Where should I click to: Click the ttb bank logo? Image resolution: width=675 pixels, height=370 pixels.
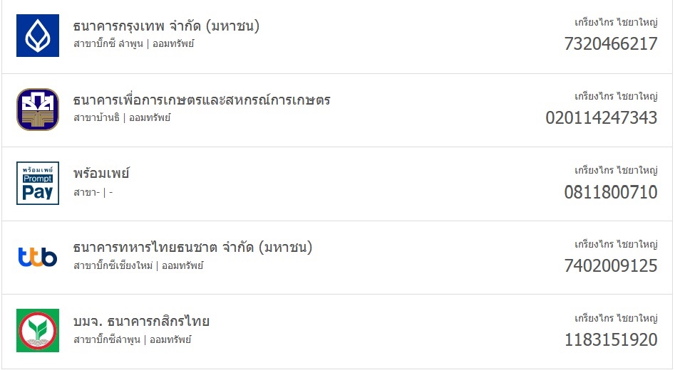[38, 257]
